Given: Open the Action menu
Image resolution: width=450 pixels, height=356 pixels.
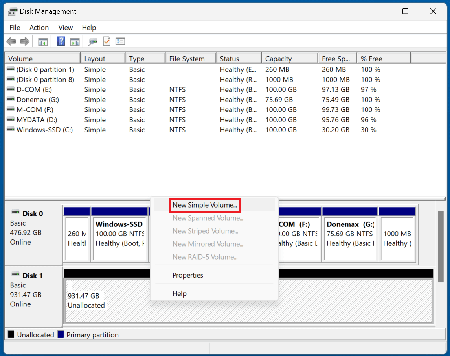Looking at the screenshot, I should tap(39, 28).
